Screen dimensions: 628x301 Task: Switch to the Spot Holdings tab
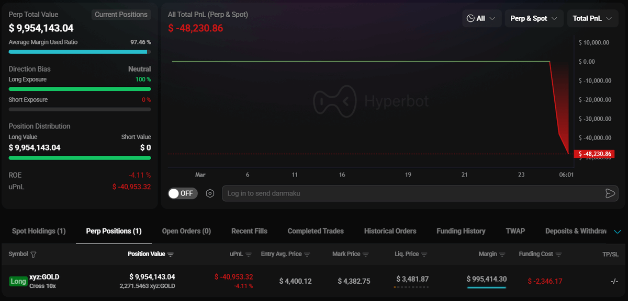coord(39,231)
